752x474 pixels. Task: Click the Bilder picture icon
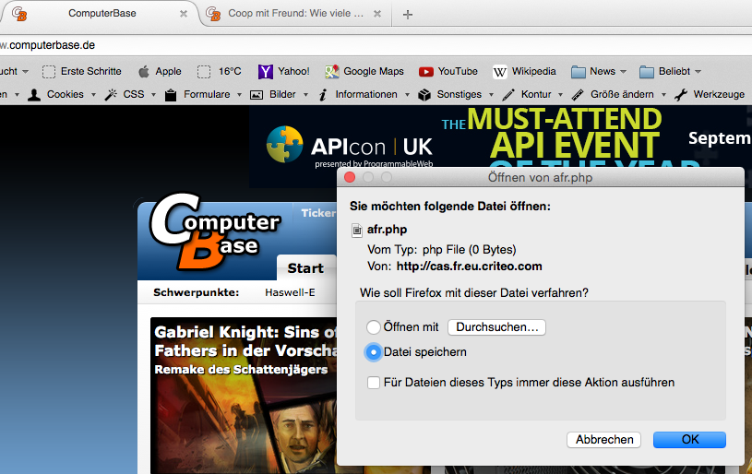257,95
